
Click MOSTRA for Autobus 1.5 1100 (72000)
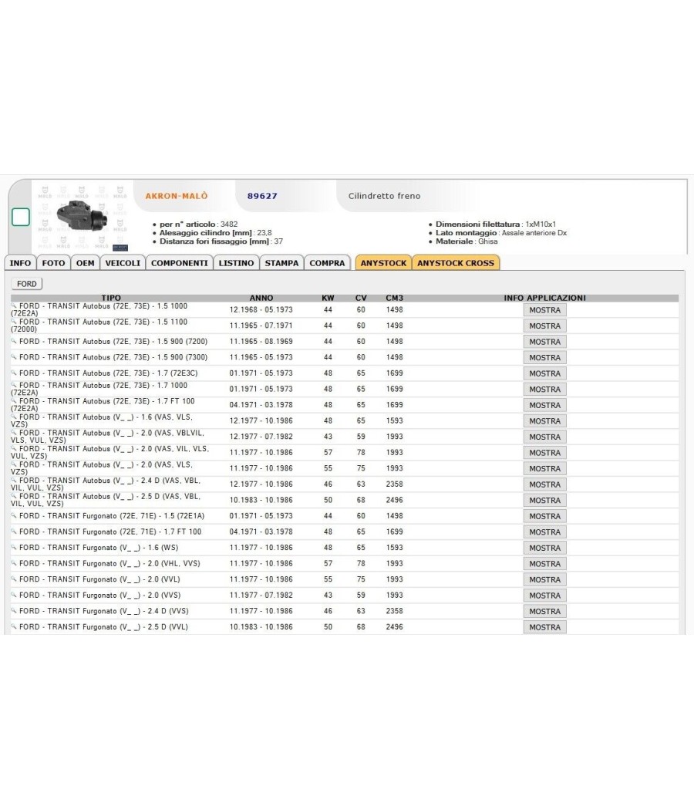(544, 326)
